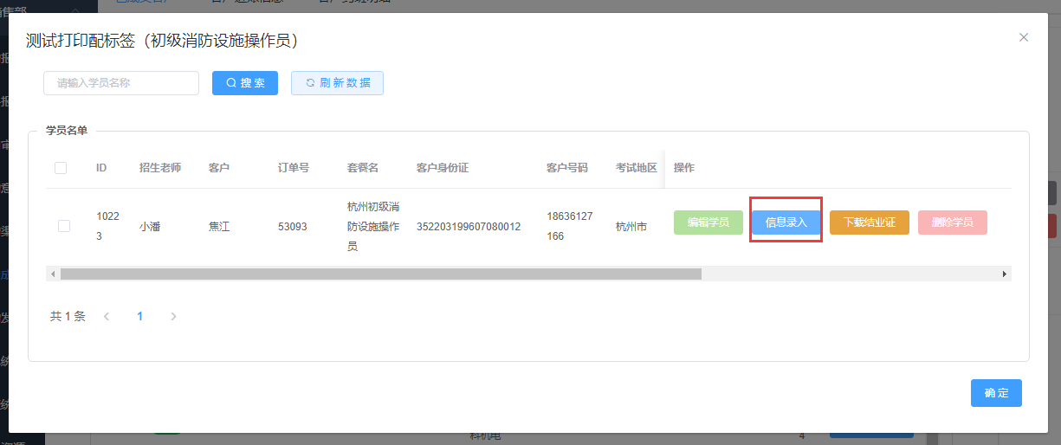Check the checkbox for student row 10223
This screenshot has height=445, width=1061.
click(x=64, y=226)
